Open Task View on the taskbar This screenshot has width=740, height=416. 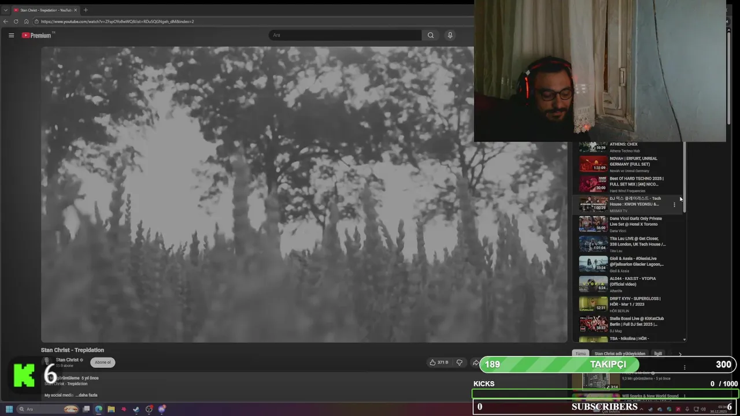[x=86, y=409]
